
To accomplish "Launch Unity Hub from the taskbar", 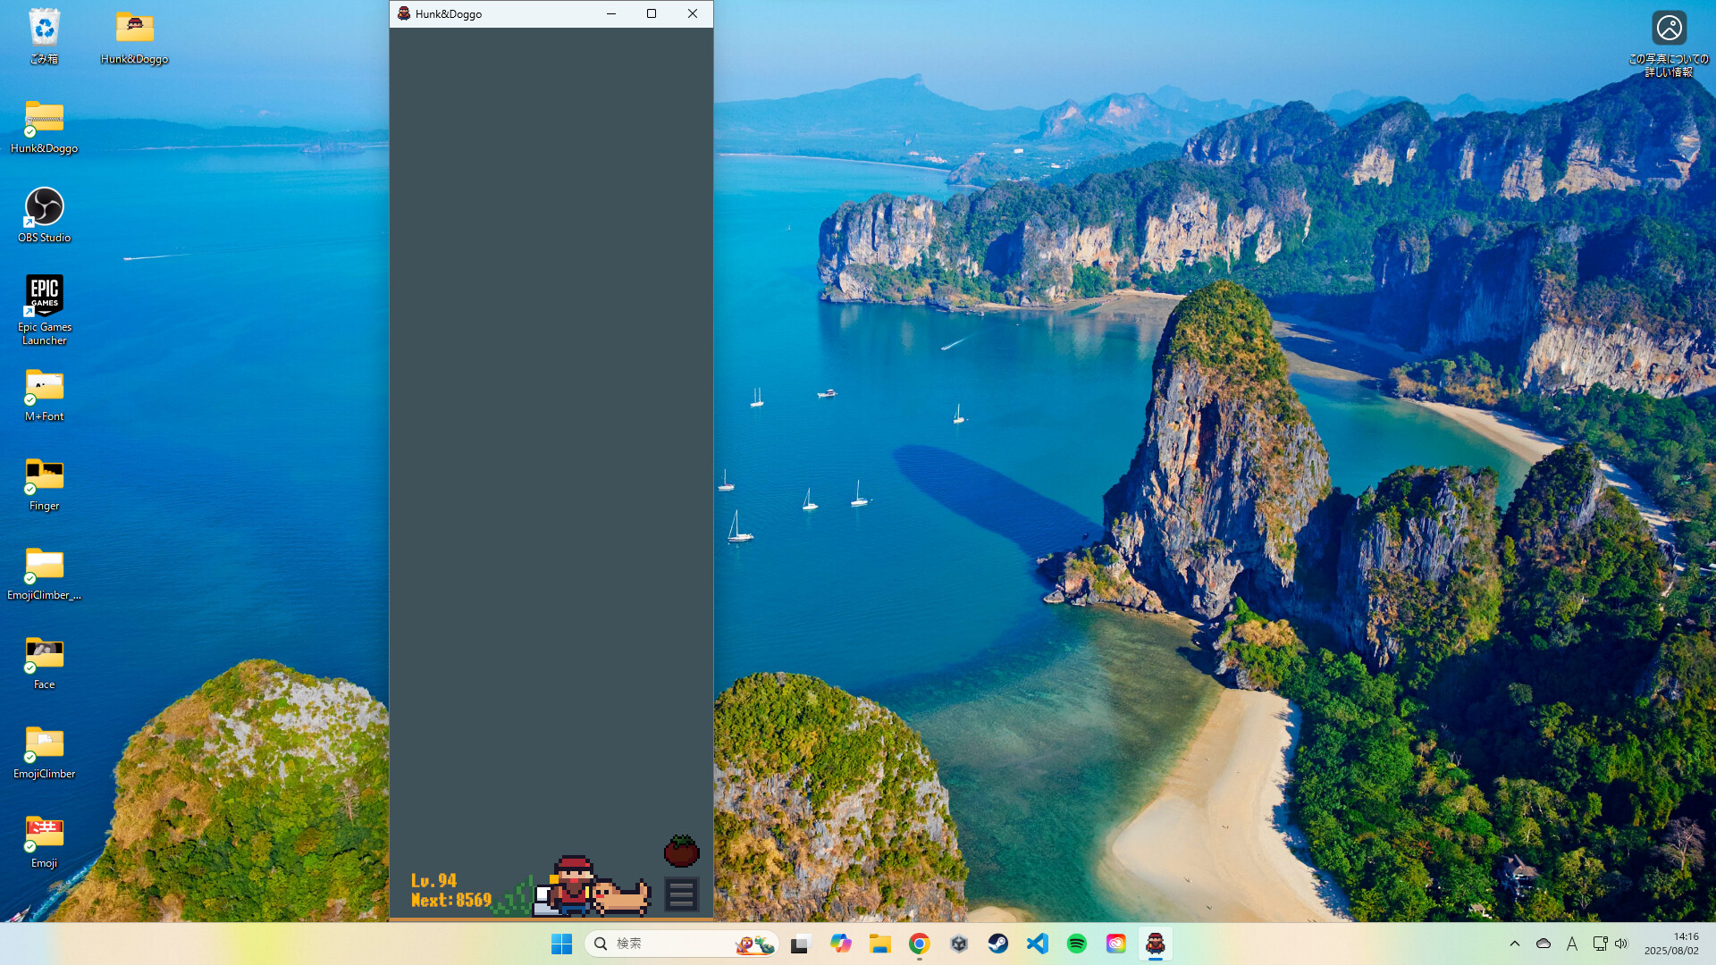I will (x=959, y=944).
